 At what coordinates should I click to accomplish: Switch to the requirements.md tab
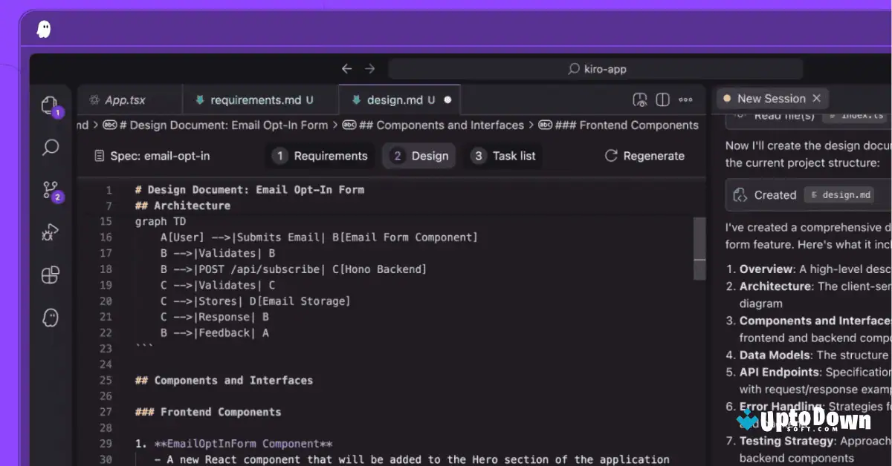click(x=260, y=99)
